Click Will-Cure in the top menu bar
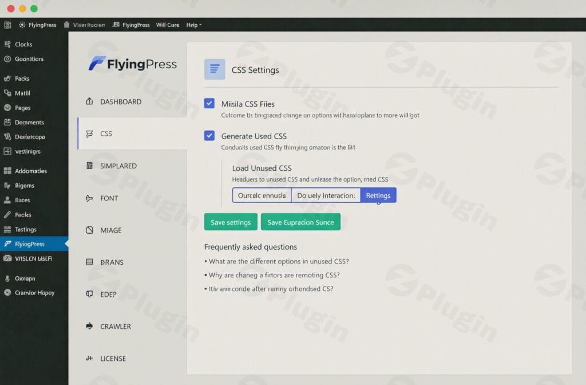Image resolution: width=586 pixels, height=385 pixels. tap(167, 25)
